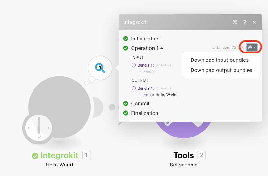Open the download bundles dropdown button
Viewport: 268px width, 176px height.
click(252, 47)
